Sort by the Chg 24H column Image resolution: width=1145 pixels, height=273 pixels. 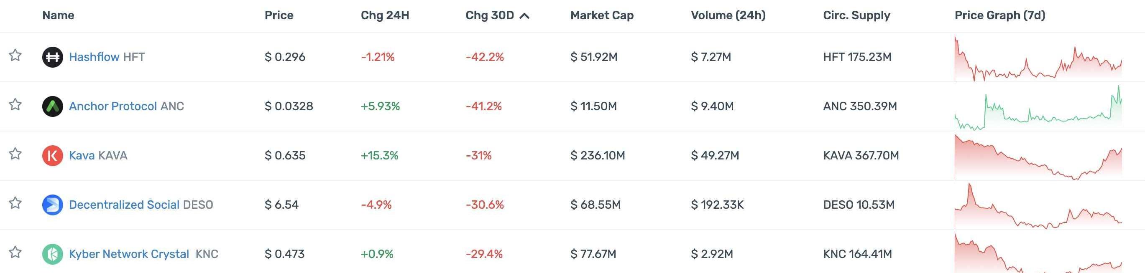384,15
